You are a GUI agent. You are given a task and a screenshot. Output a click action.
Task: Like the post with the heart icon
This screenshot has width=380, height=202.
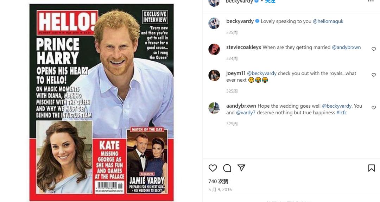(213, 168)
